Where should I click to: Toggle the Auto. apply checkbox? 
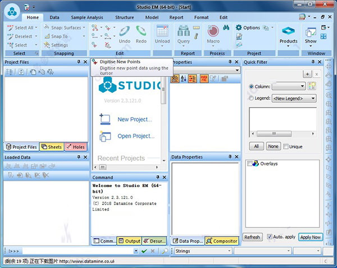coord(269,237)
